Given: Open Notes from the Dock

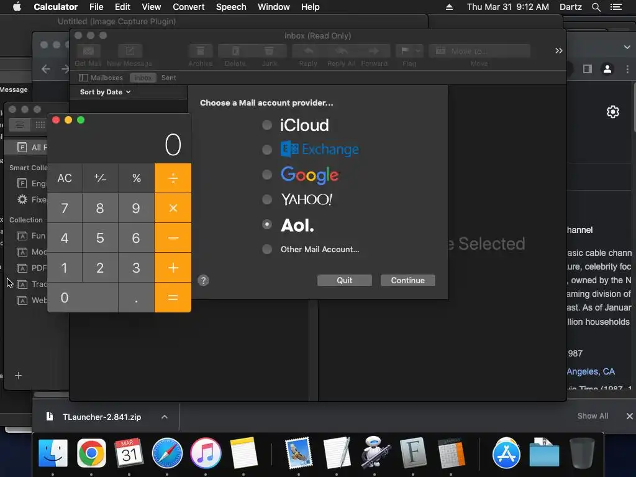Looking at the screenshot, I should coord(243,453).
